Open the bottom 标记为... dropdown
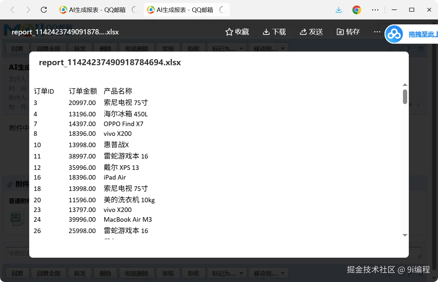 tap(227, 273)
